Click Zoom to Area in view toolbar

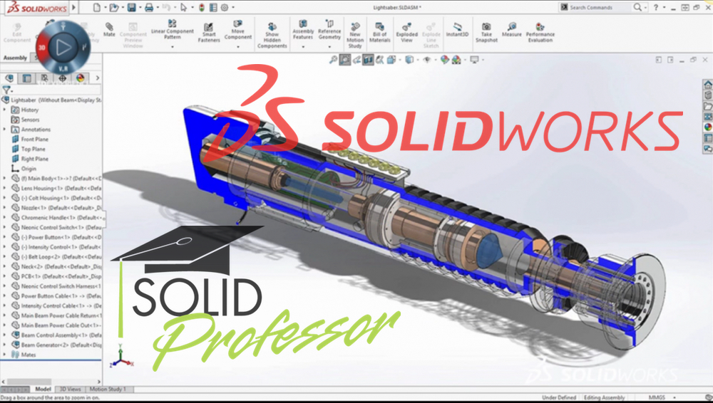click(344, 60)
